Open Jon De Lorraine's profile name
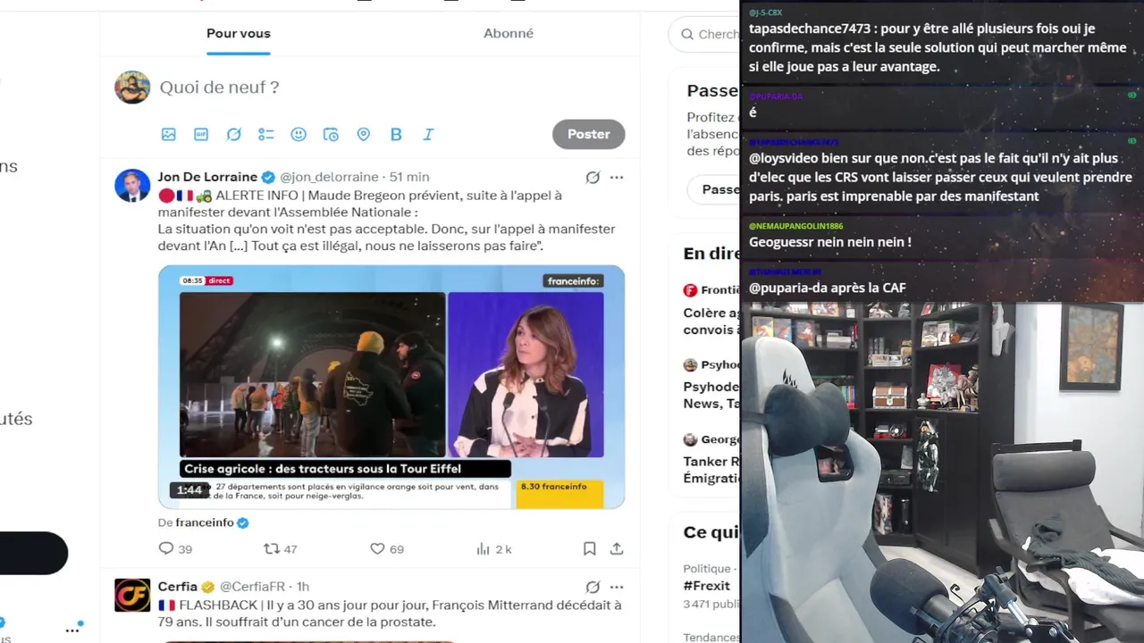This screenshot has width=1144, height=643. (x=207, y=177)
